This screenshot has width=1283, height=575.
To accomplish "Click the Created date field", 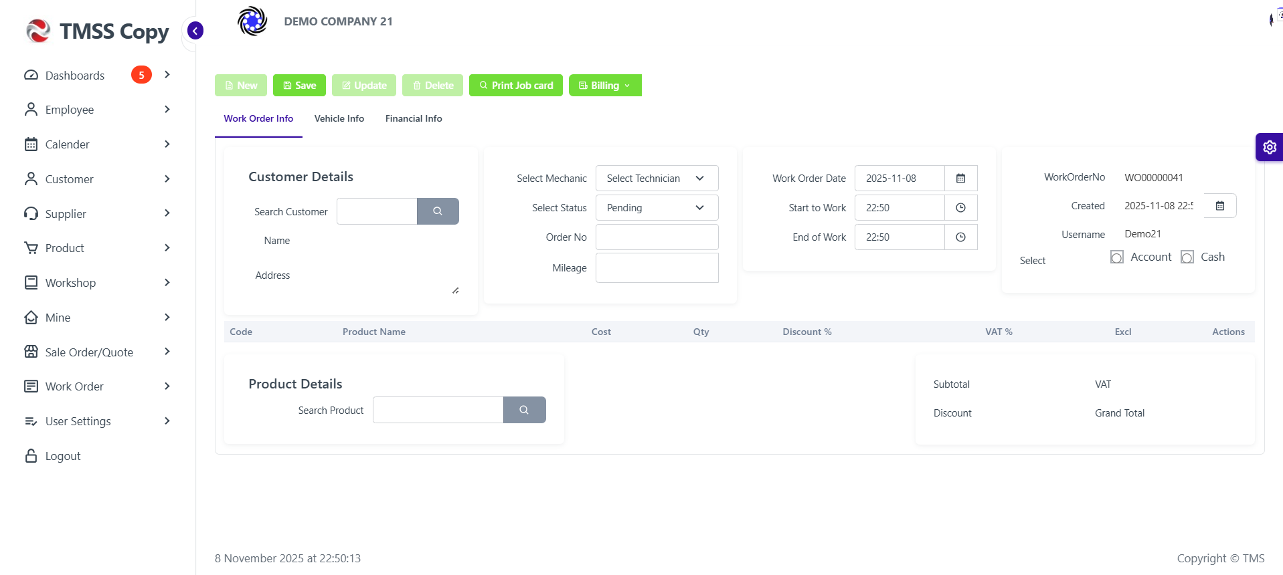I will (1159, 206).
